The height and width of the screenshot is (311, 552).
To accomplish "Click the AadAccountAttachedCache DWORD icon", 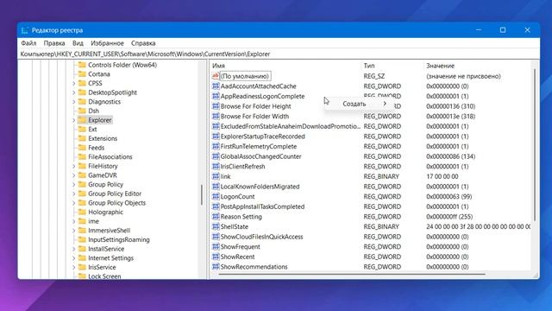I will [216, 86].
